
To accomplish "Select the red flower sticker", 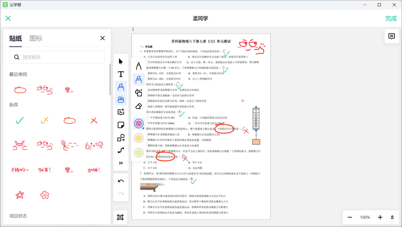I will [45, 195].
